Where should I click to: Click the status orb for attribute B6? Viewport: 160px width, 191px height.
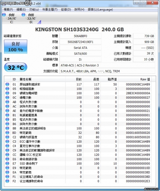[7, 124]
